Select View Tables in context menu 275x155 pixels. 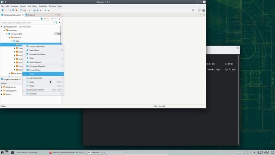click(x=43, y=50)
